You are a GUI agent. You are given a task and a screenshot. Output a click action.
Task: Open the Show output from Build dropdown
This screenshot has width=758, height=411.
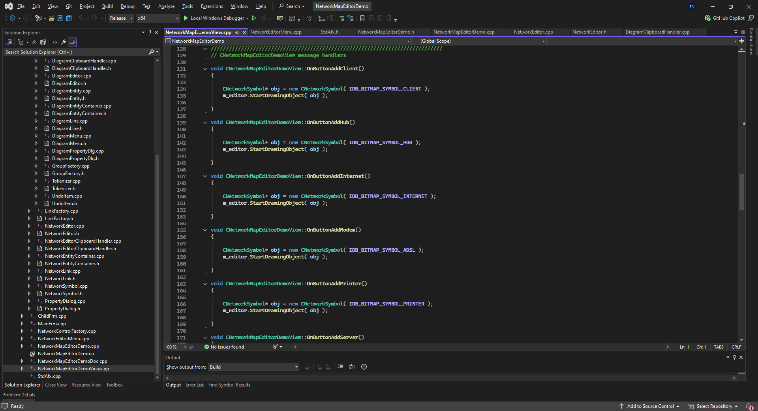tap(253, 367)
